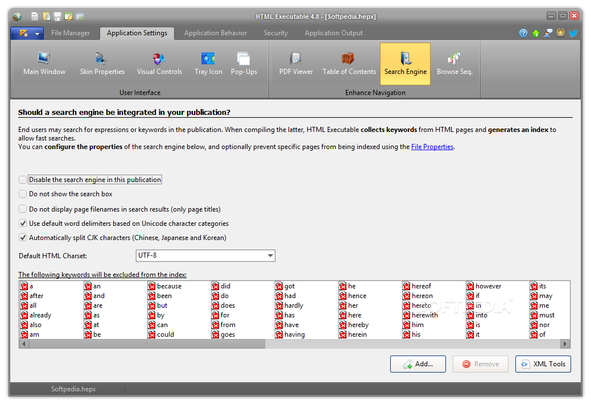Select excluded keyword 'already'

[40, 315]
